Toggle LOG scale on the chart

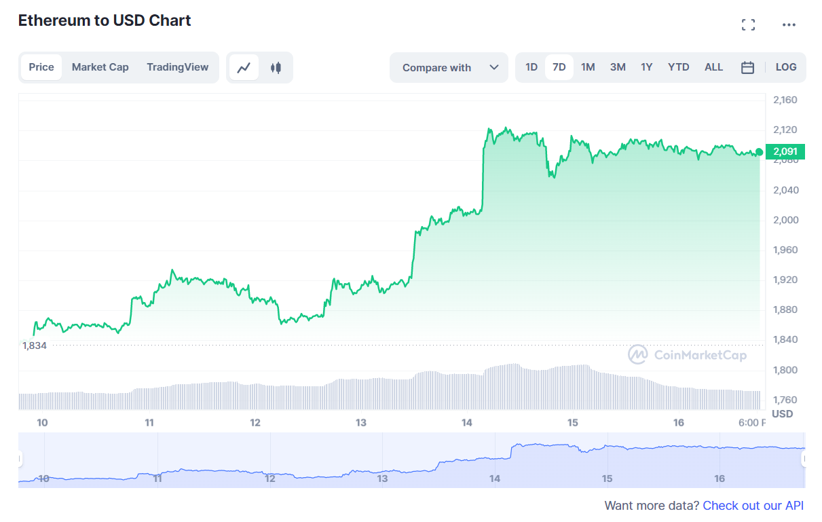(786, 67)
